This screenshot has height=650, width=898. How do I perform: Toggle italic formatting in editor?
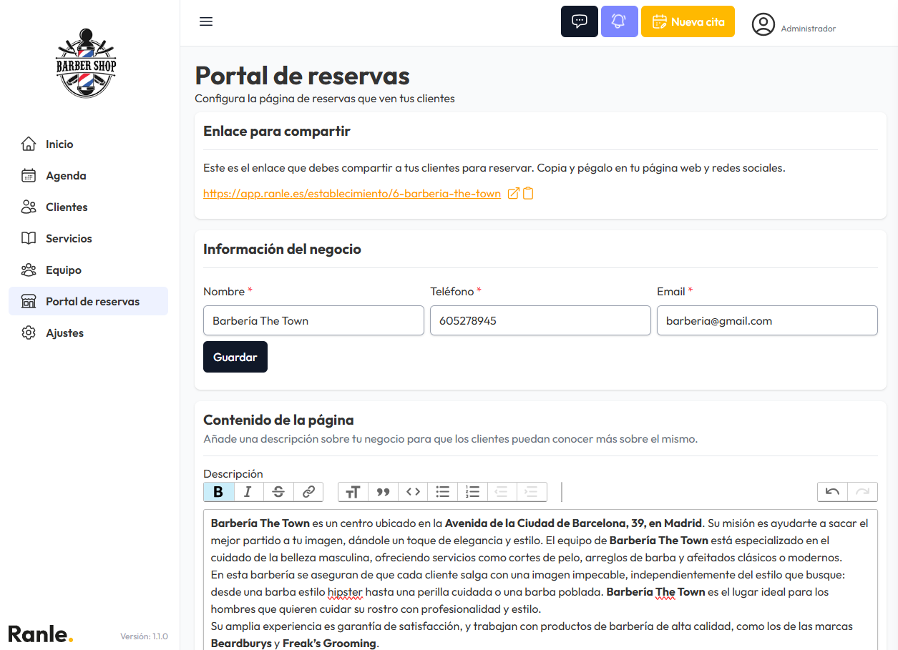(248, 492)
